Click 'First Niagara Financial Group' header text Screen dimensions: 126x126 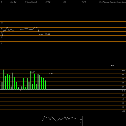[110, 2]
